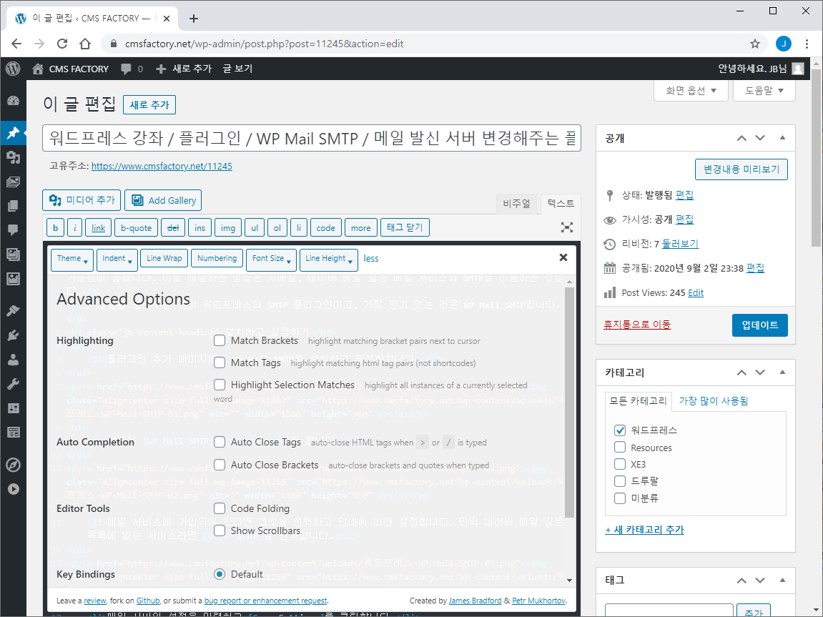Select Default key bindings radio
This screenshot has height=617, width=823.
coord(220,574)
